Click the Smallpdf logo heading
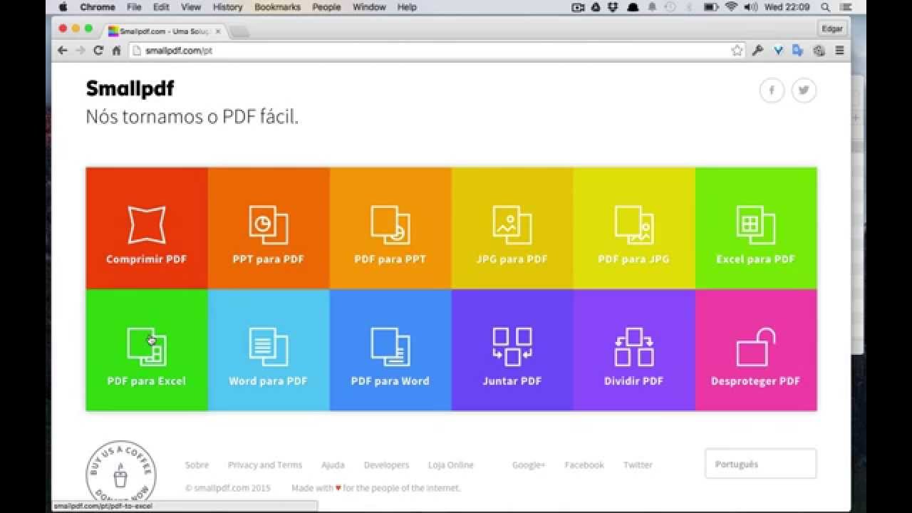The width and height of the screenshot is (912, 513). point(130,89)
